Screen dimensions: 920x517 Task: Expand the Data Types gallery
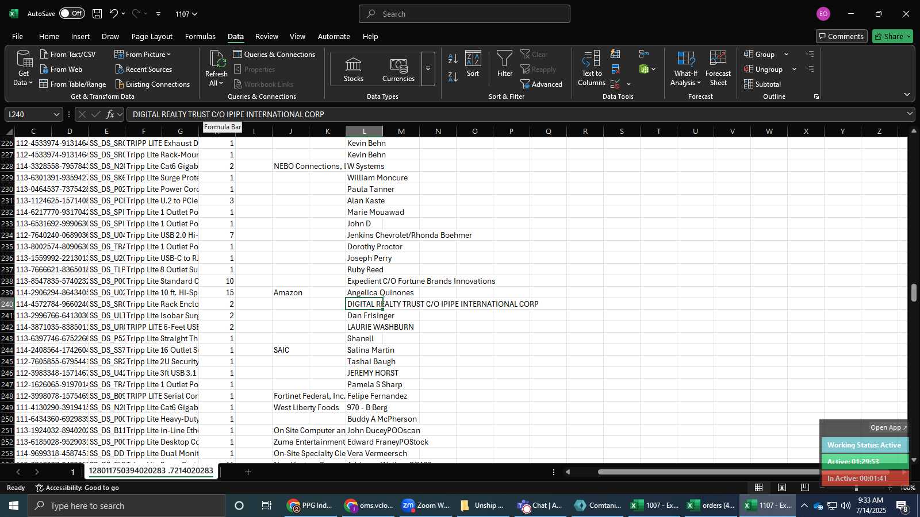click(428, 69)
